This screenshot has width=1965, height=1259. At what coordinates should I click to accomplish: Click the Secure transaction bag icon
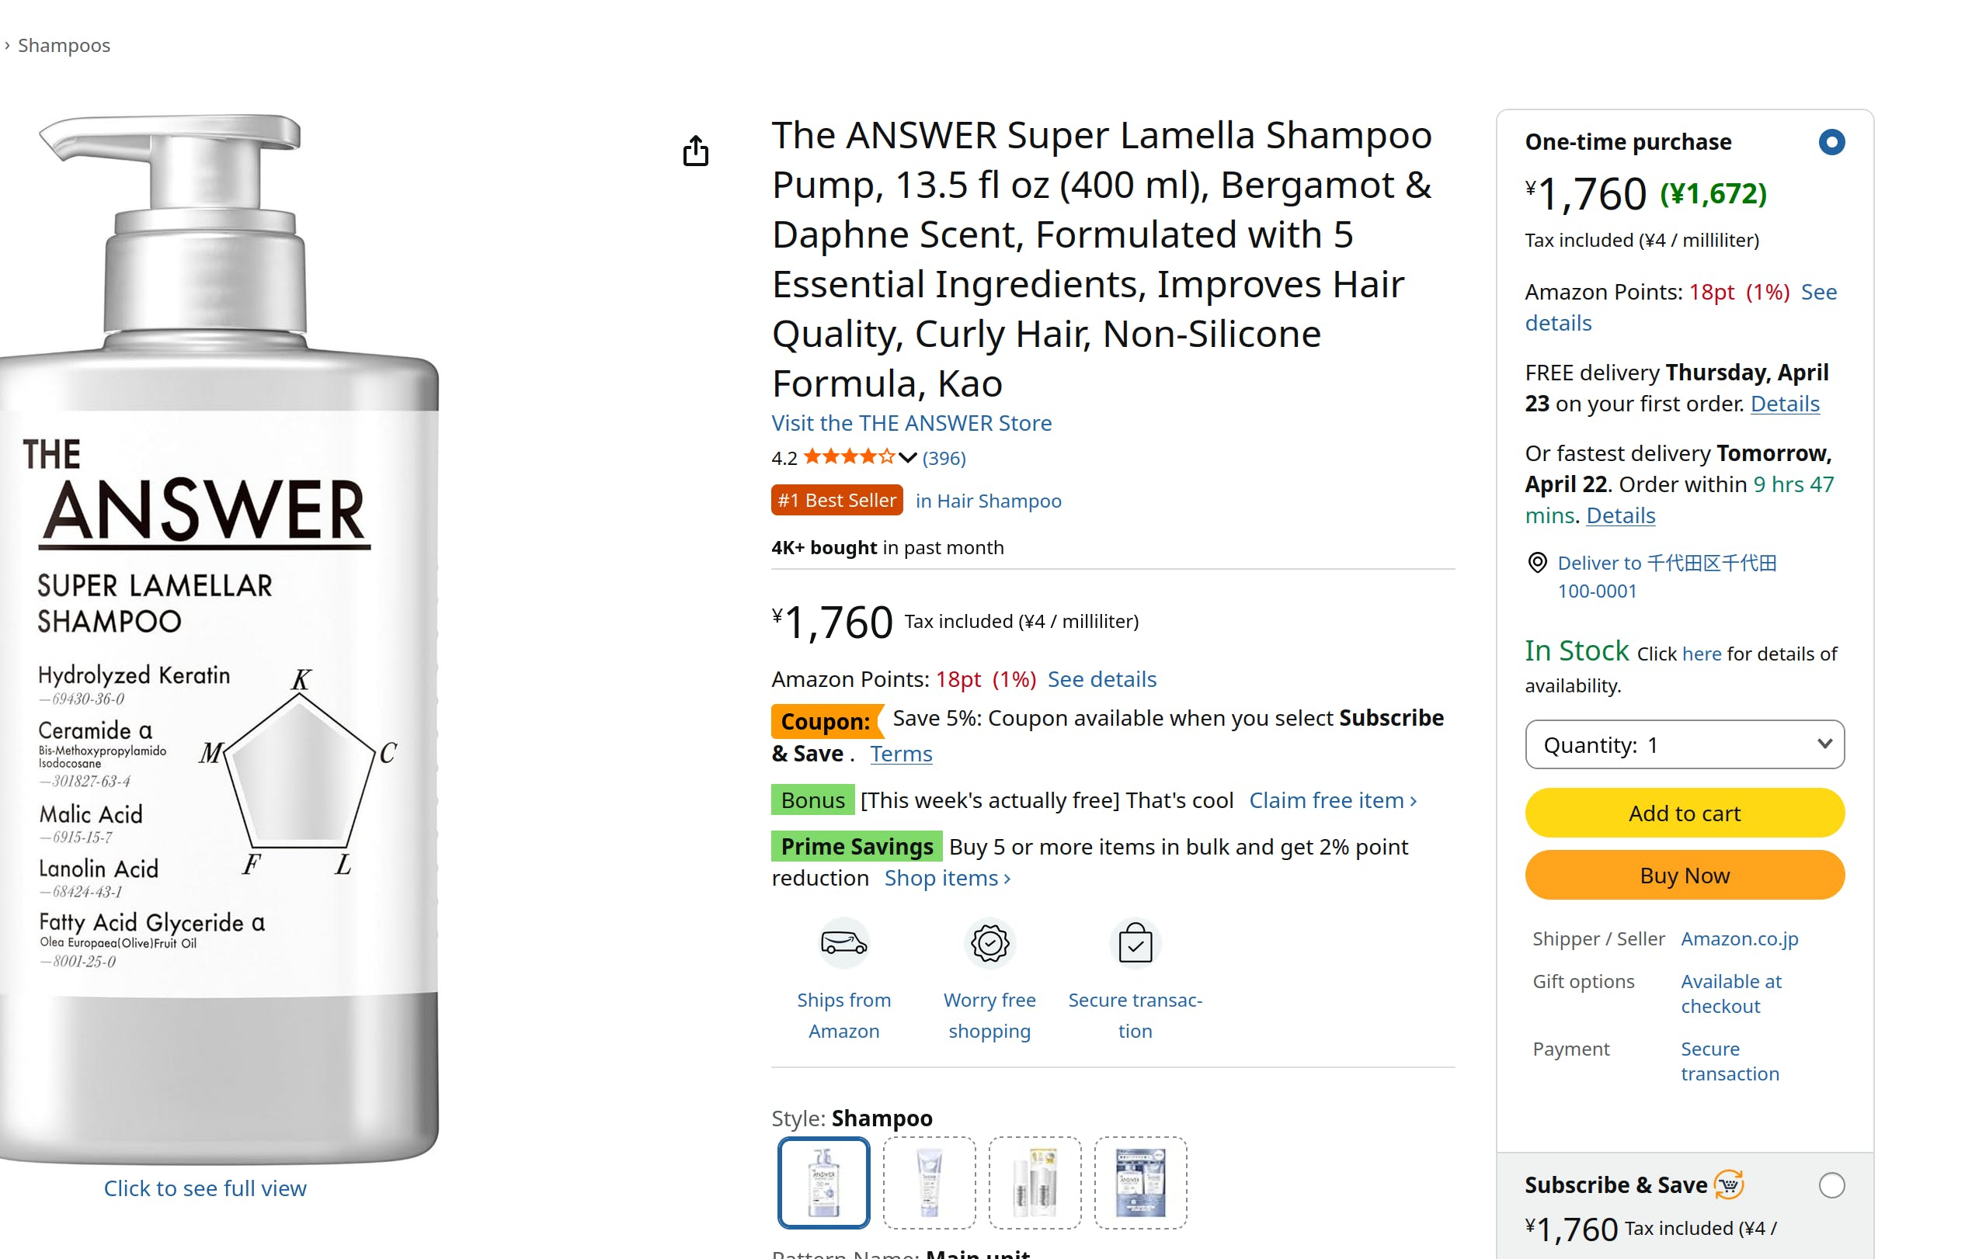[1135, 943]
